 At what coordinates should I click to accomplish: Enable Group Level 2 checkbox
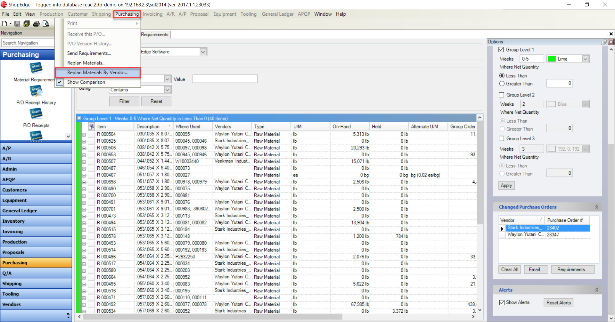502,95
